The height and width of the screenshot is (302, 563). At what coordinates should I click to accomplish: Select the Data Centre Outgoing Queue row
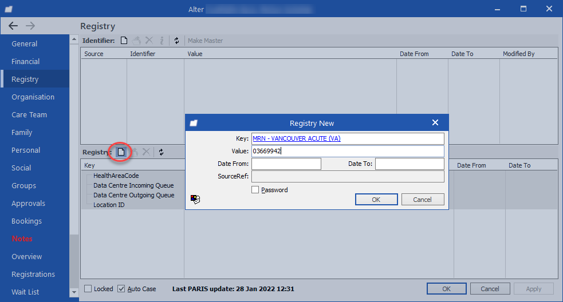point(134,195)
